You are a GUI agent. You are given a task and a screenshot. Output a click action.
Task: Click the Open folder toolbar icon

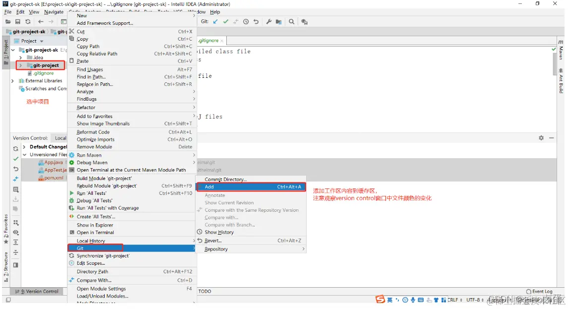click(x=8, y=22)
